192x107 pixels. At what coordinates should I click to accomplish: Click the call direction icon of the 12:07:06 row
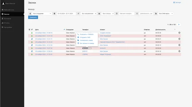32,48
